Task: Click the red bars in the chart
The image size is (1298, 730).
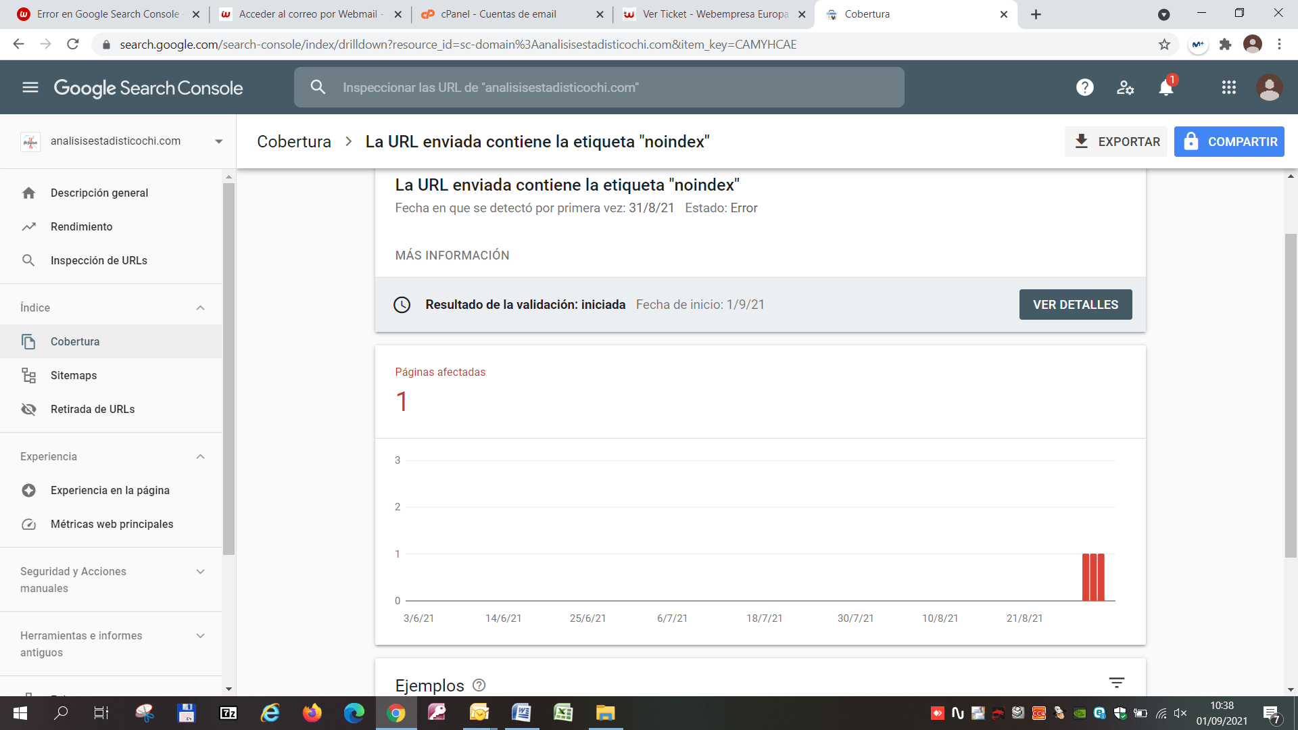Action: [1093, 577]
